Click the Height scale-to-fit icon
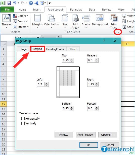The image size is (135, 155). coord(124,21)
